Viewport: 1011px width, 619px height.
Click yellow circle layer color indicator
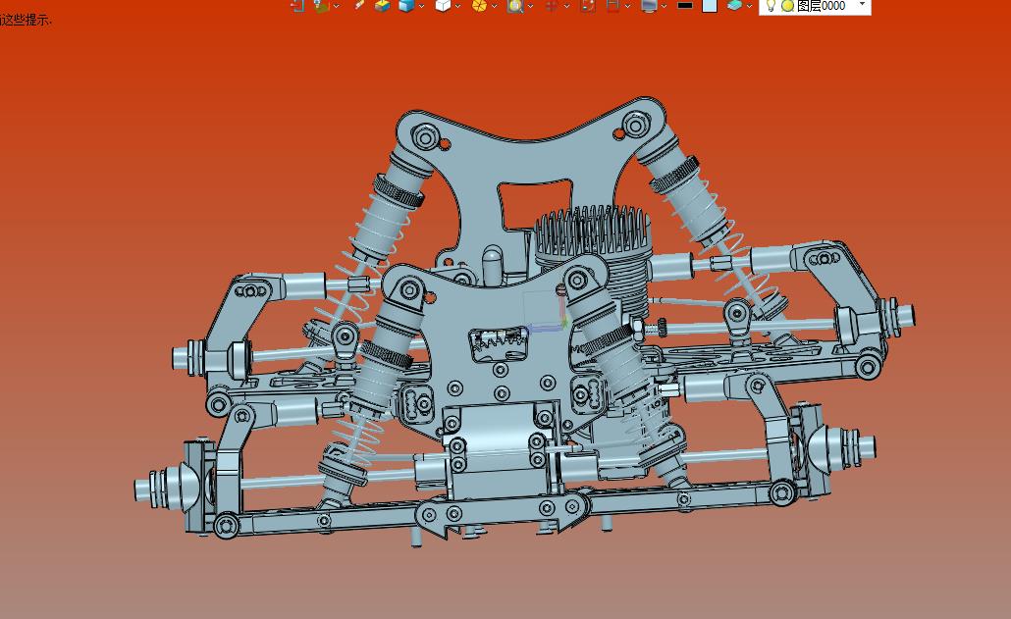pos(787,6)
